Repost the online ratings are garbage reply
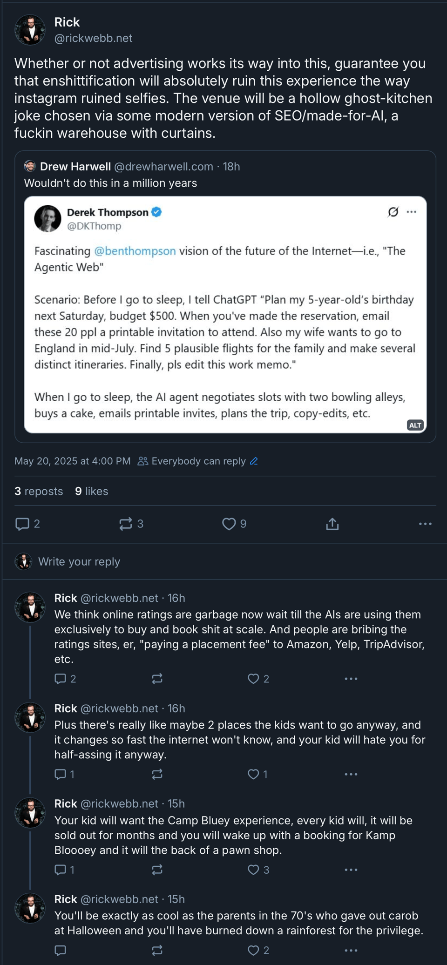The image size is (447, 965). click(157, 679)
